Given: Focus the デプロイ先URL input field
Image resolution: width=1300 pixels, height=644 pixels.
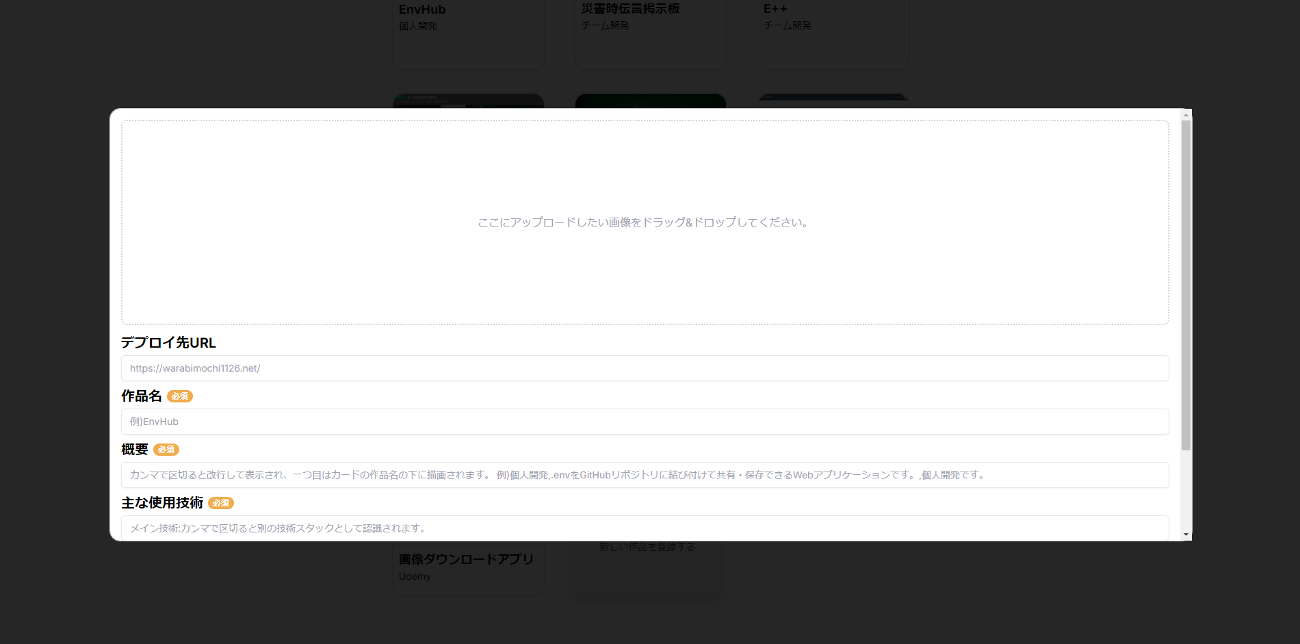Looking at the screenshot, I should (645, 368).
